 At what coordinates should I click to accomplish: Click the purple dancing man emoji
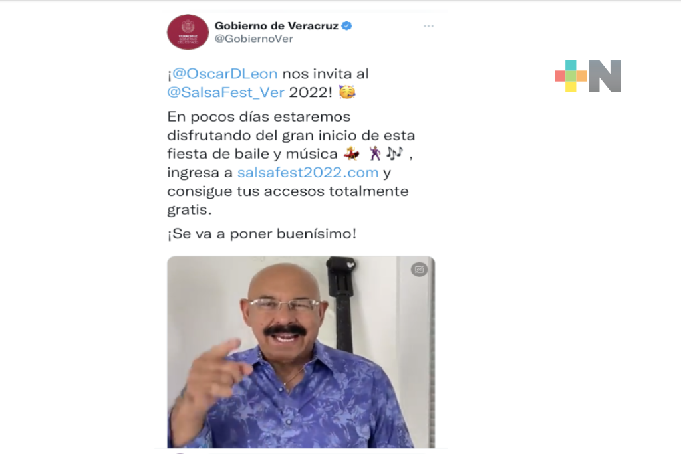[375, 153]
